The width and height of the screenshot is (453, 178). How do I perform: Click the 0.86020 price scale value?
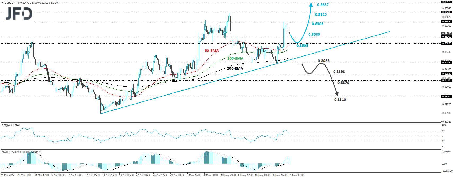447,17
